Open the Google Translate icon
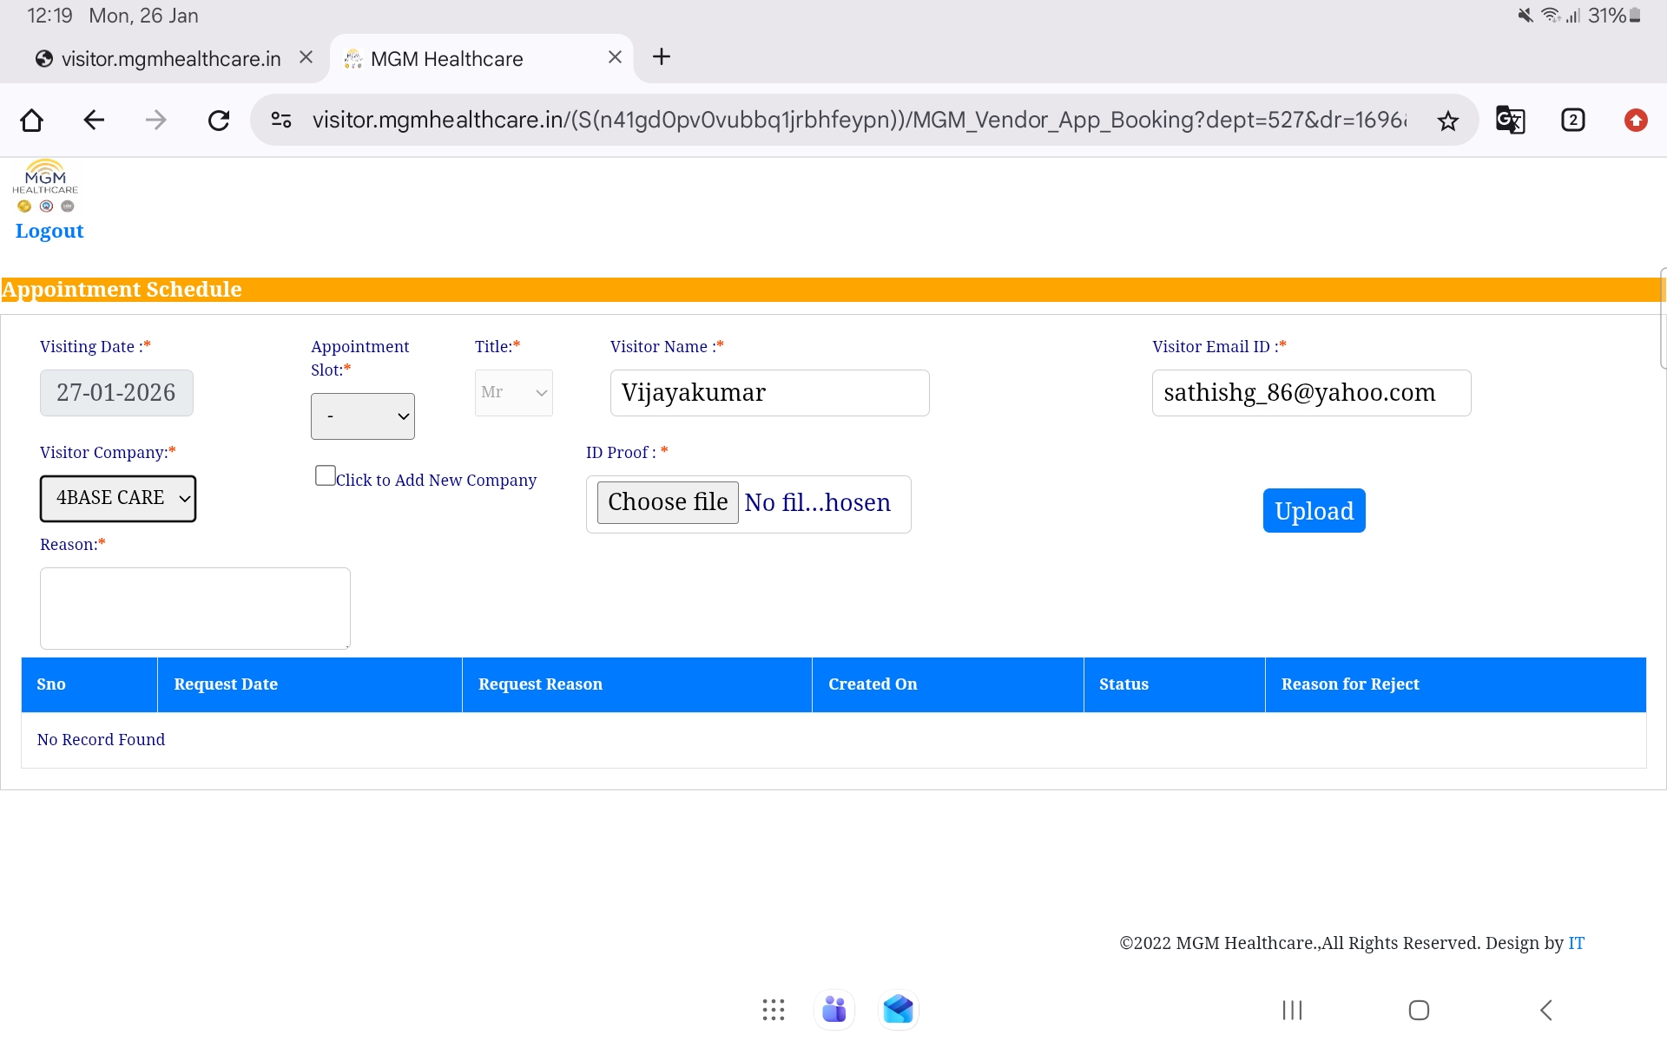This screenshot has width=1667, height=1041. [1510, 120]
